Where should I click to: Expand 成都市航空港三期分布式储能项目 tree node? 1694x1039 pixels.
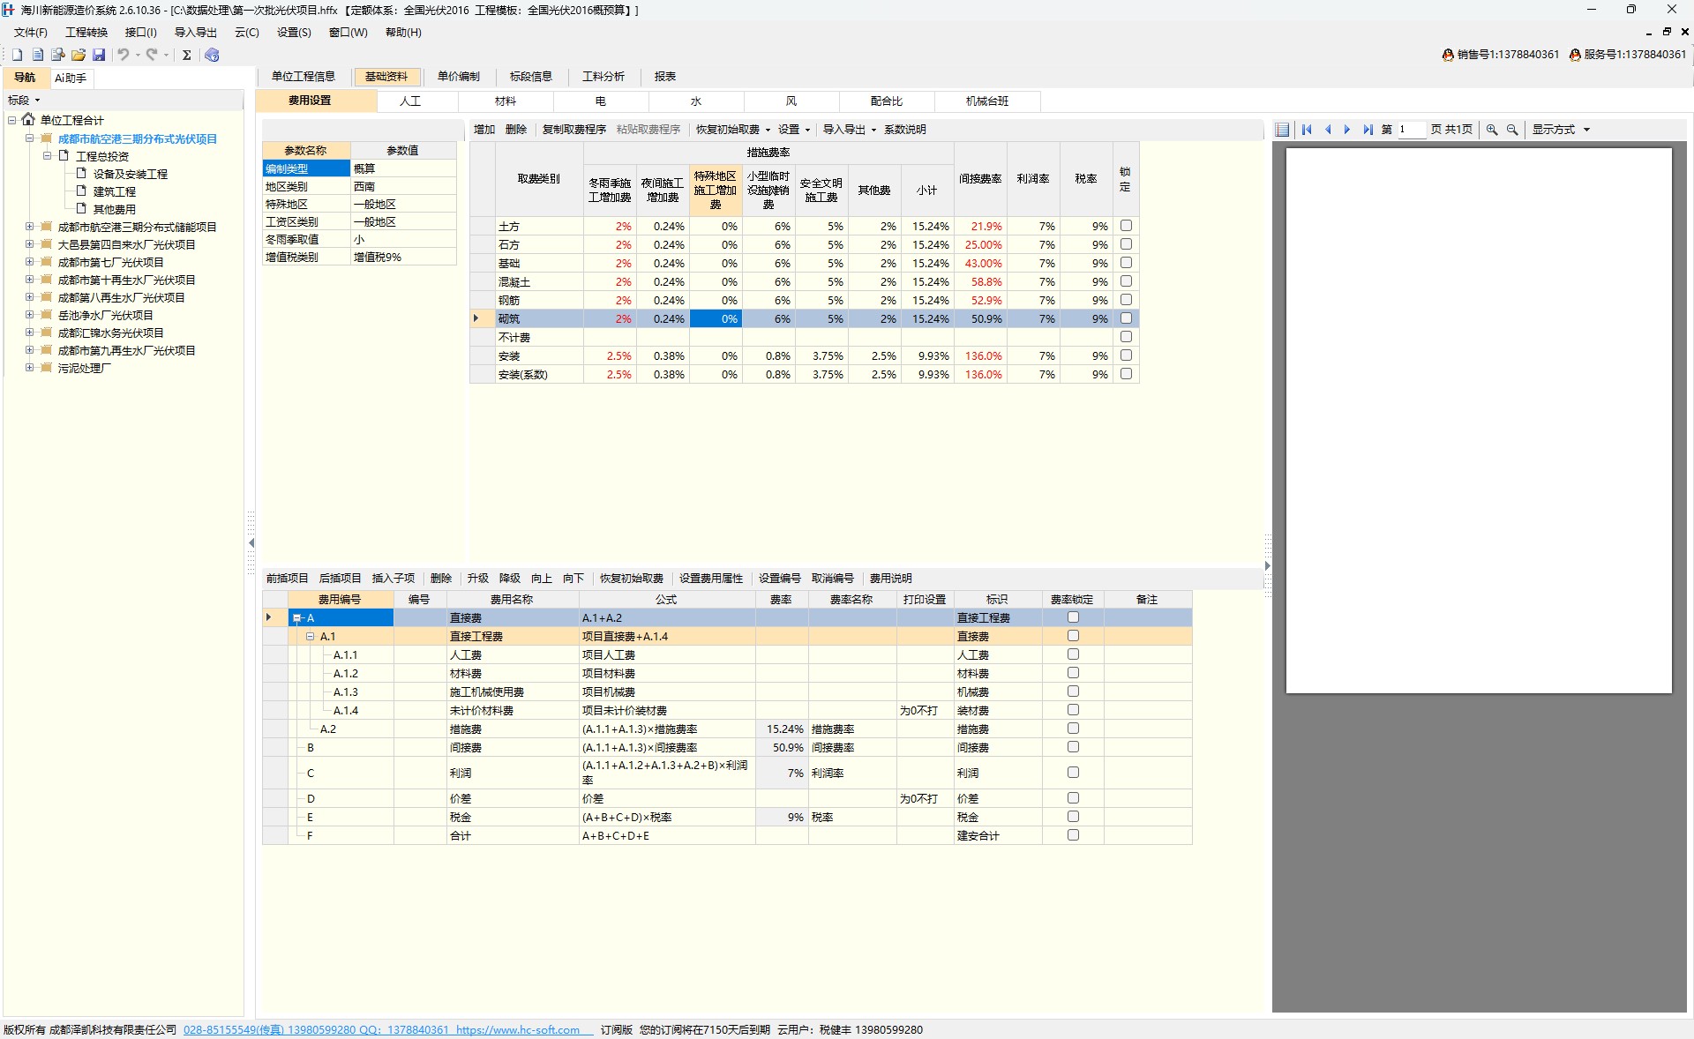point(29,227)
